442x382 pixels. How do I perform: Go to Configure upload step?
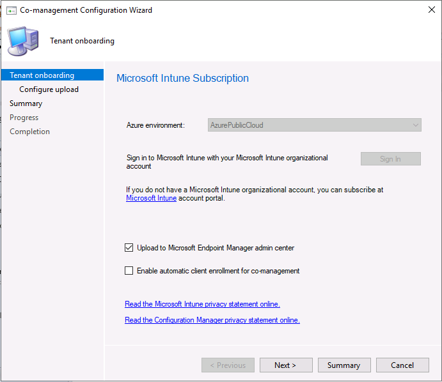(49, 89)
